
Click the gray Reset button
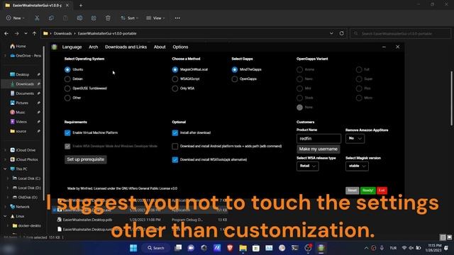[x=352, y=191]
